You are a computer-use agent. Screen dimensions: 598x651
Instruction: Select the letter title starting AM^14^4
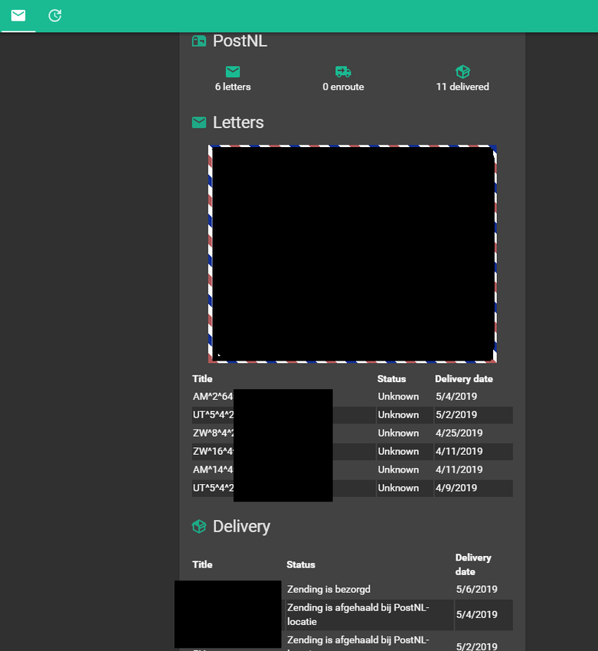click(213, 469)
